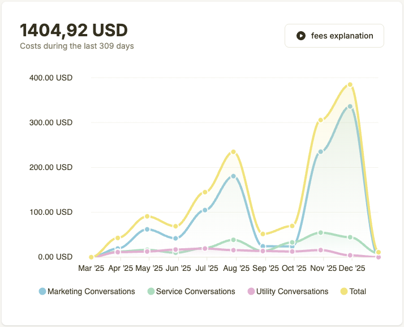The height and width of the screenshot is (327, 404).
Task: Click the green Service point at Nov '25
Action: (321, 232)
